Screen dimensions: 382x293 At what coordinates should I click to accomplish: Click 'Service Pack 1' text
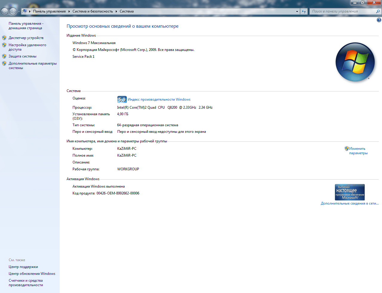click(84, 57)
